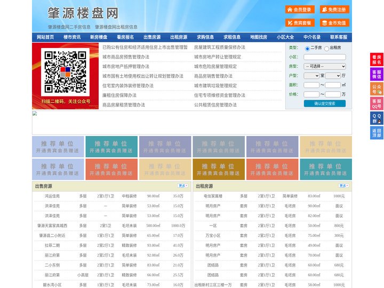Open link 住宅室内装饰装修管理办法
The height and width of the screenshot is (288, 384).
[x=128, y=86]
